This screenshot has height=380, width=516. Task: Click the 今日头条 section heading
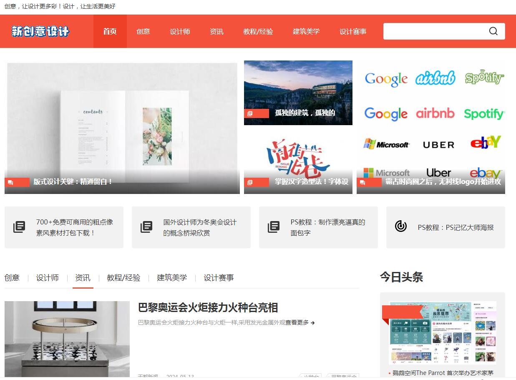401,277
